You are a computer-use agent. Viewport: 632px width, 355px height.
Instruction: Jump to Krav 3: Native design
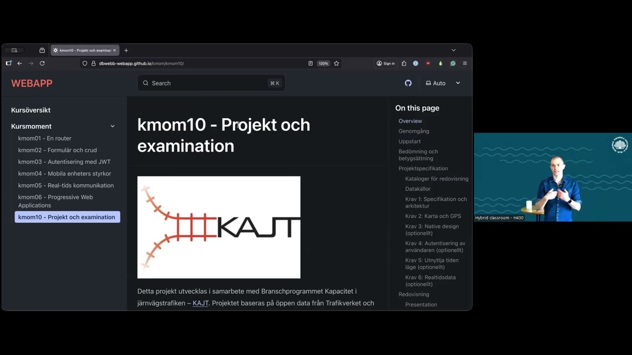[x=432, y=230]
